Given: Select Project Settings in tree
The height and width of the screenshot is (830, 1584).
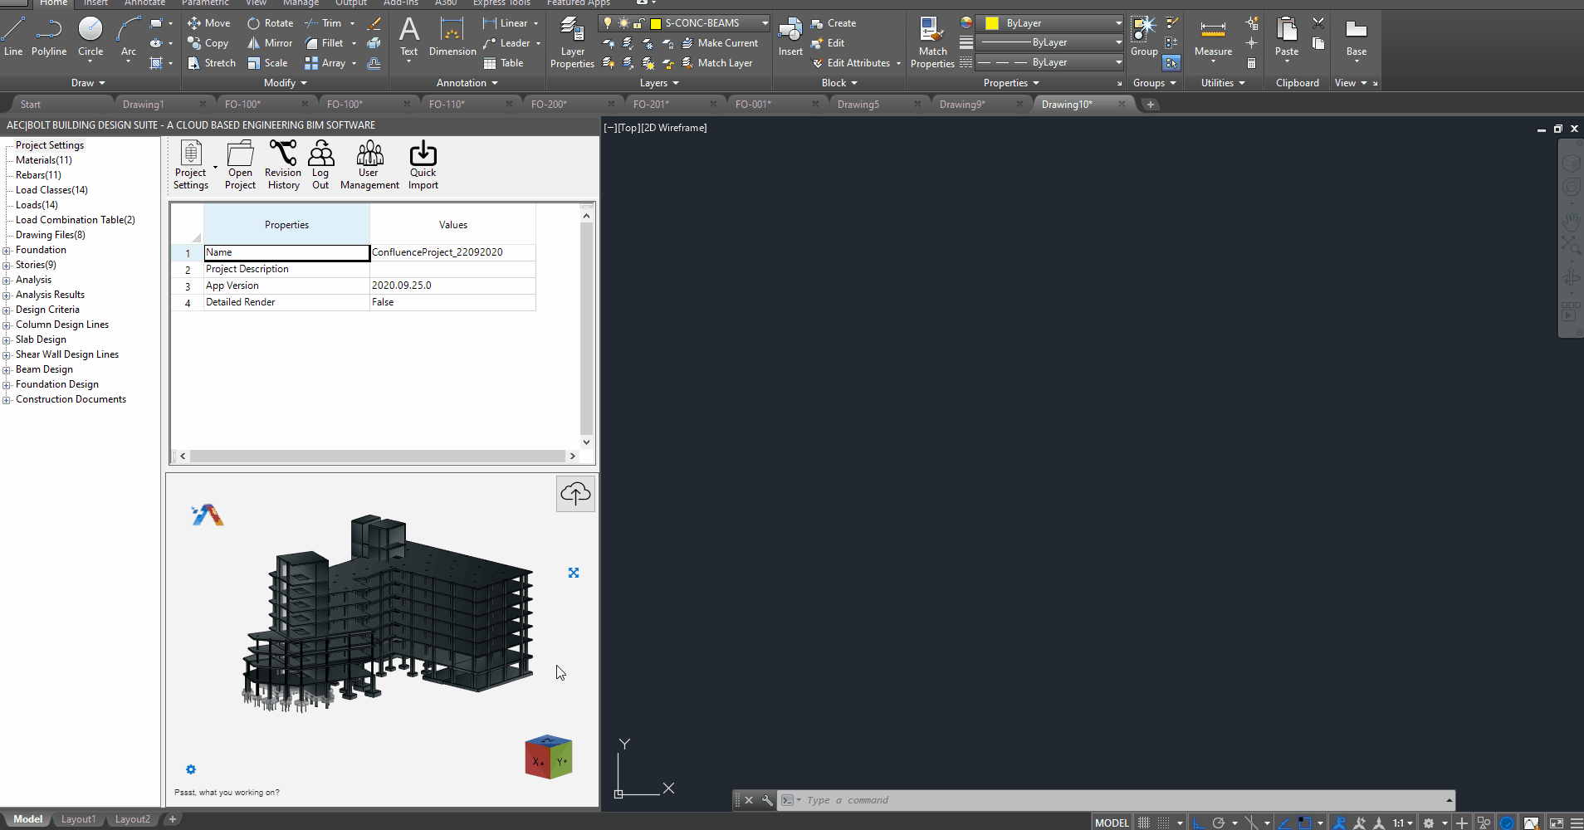Looking at the screenshot, I should (50, 145).
